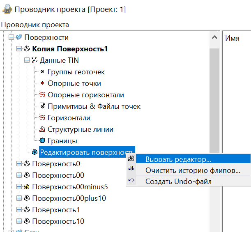Viewport: 251px width, 232px height.
Task: Click the Данные TIN points icon
Action: pos(35,60)
